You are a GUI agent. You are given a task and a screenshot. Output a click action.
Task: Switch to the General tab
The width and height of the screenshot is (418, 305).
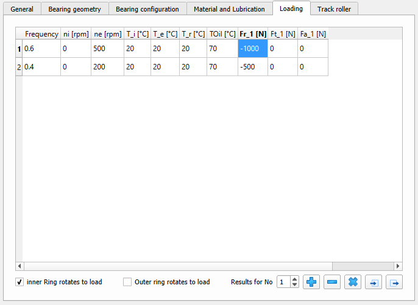(x=23, y=9)
